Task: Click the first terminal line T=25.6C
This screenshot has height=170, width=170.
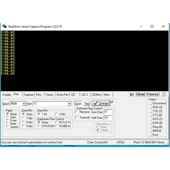Action: [x=8, y=32]
